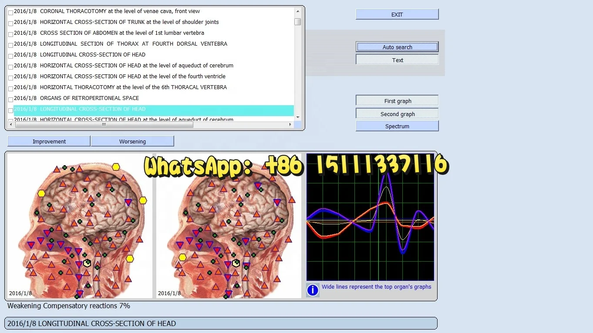Click the yellow hexagon near neck of left head image
The width and height of the screenshot is (593, 333).
pyautogui.click(x=130, y=259)
